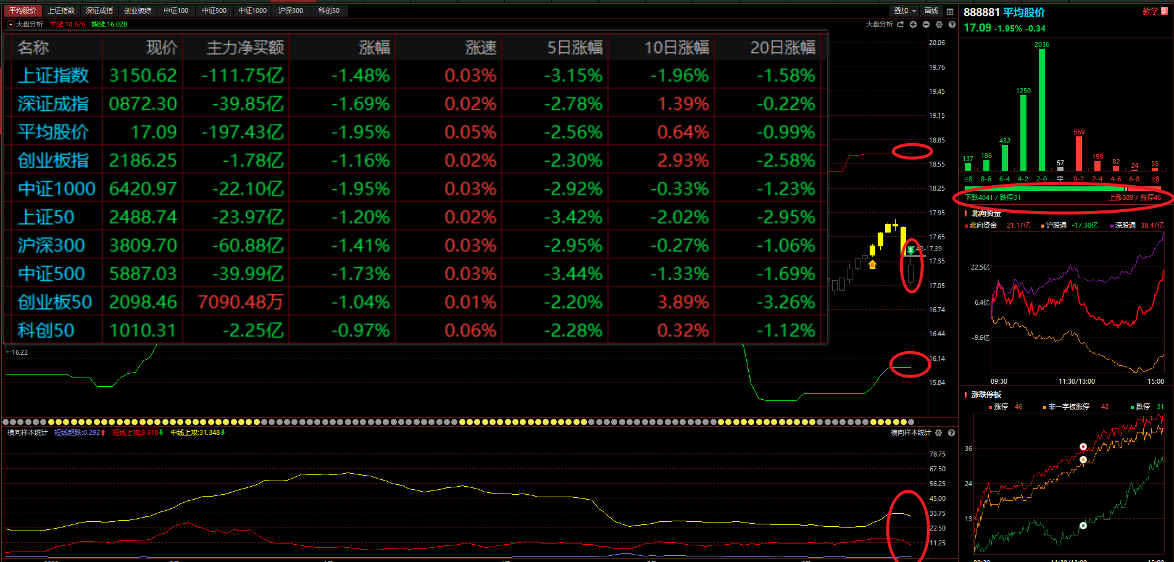
Task: Expand the 大盘分析 indicator dropdown circle
Action: pos(10,24)
